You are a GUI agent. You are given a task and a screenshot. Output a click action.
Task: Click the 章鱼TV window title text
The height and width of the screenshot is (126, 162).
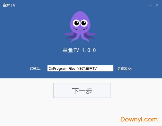[9, 5]
